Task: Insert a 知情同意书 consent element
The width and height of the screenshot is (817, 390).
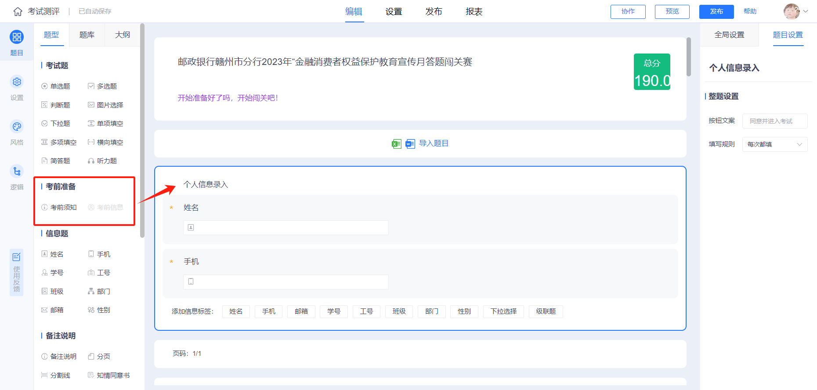Action: click(x=109, y=376)
